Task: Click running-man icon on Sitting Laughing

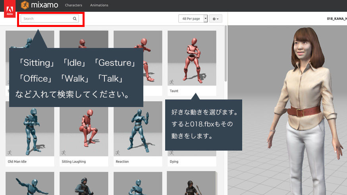Action: [x=63, y=153]
